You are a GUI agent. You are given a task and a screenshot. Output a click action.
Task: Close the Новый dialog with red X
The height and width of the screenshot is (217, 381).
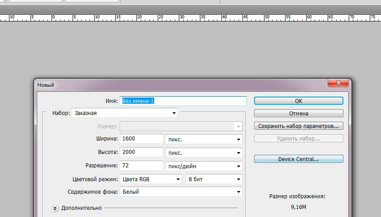(338, 84)
